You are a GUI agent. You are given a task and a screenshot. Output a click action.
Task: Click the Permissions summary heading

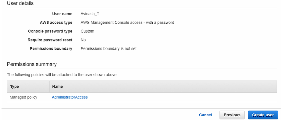pyautogui.click(x=32, y=64)
